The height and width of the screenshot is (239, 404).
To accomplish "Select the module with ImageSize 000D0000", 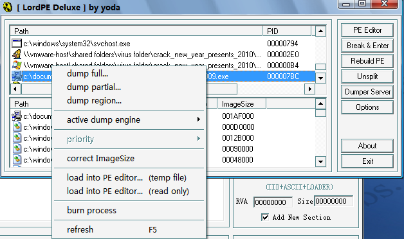I will [238, 127].
